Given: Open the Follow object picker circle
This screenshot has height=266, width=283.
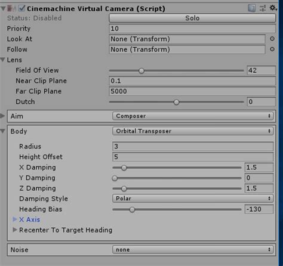Looking at the screenshot, I should click(272, 49).
